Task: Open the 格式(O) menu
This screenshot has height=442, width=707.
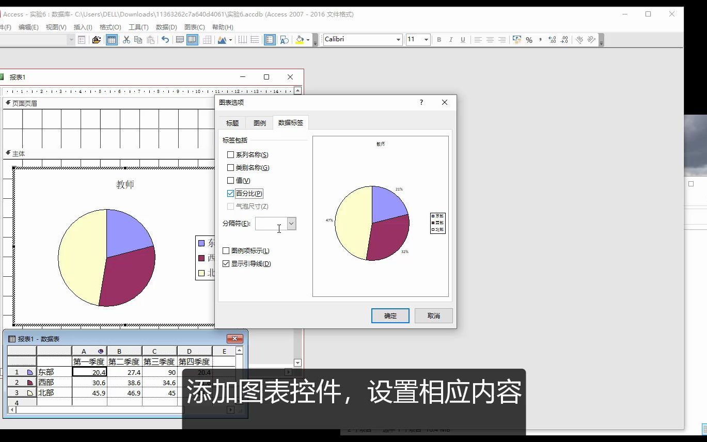Action: coord(110,27)
